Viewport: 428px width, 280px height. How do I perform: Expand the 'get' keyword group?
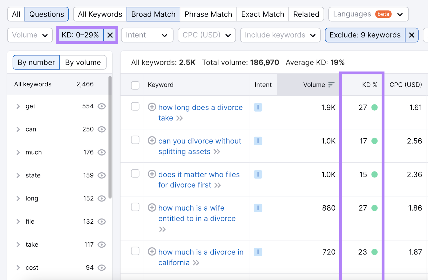[x=18, y=106]
